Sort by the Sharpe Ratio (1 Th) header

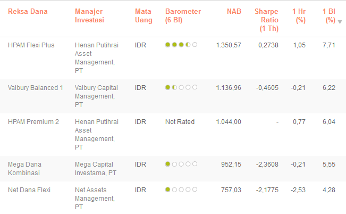(x=266, y=20)
